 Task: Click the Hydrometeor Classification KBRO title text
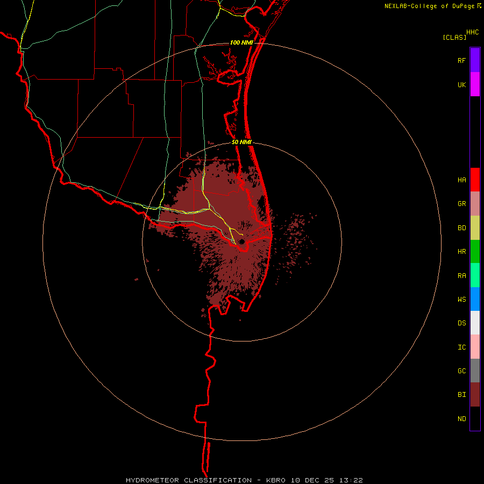(244, 480)
